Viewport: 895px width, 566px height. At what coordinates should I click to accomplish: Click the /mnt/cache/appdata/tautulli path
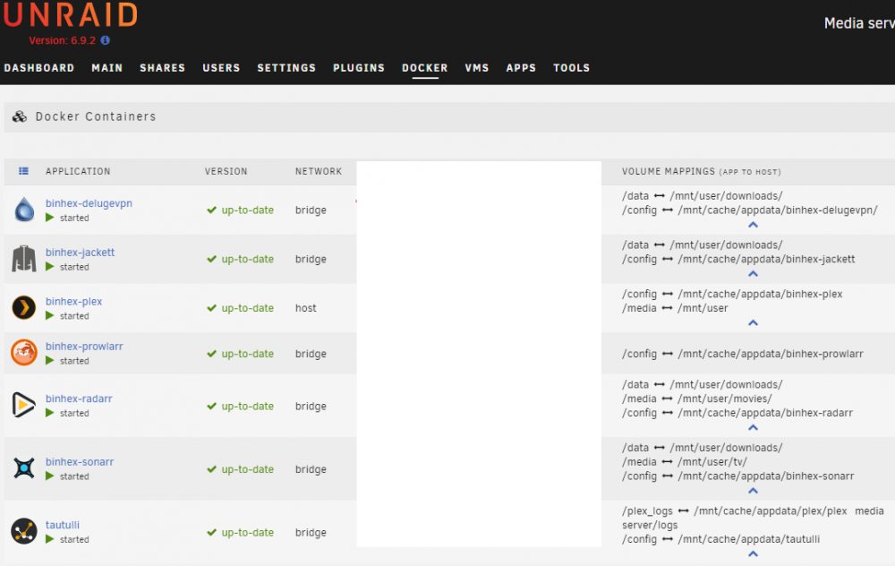pos(749,539)
